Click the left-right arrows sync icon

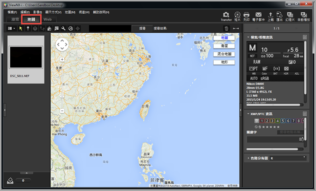(x=236, y=29)
